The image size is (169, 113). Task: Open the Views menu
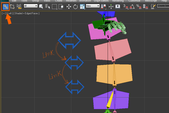[47, 1]
